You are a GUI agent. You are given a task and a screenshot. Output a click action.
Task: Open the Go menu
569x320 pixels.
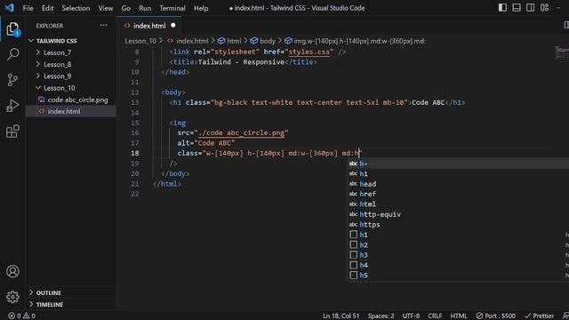(126, 8)
